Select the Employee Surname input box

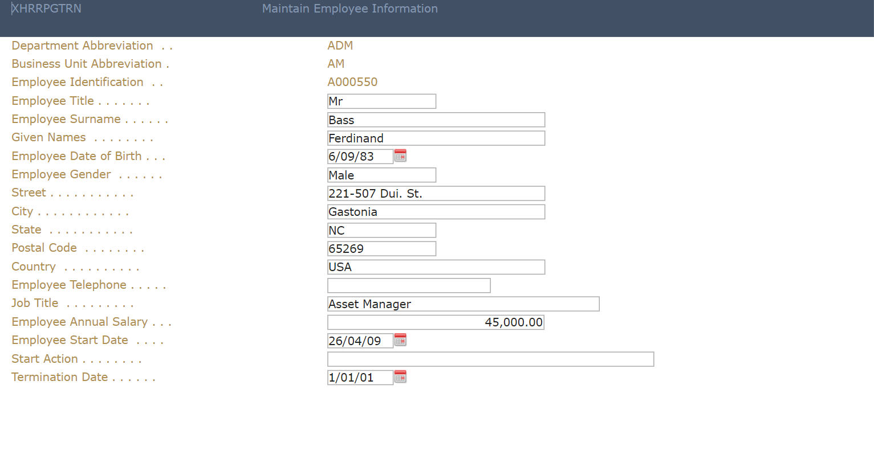436,120
